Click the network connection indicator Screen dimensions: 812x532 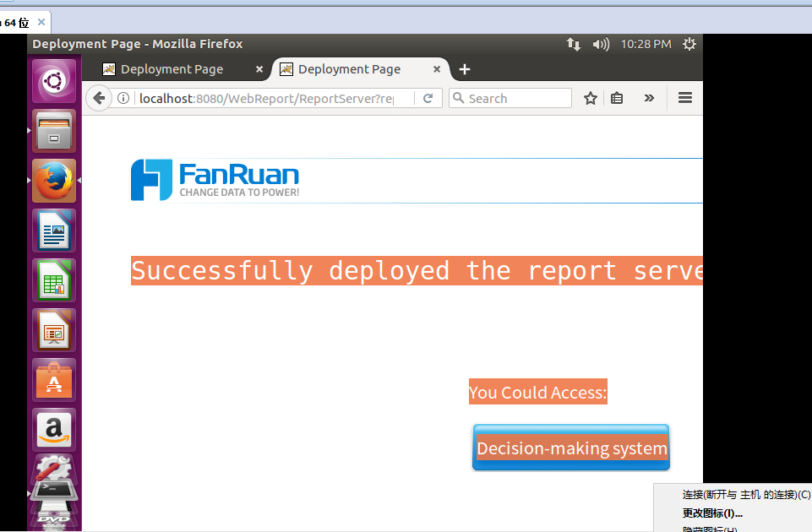[573, 45]
